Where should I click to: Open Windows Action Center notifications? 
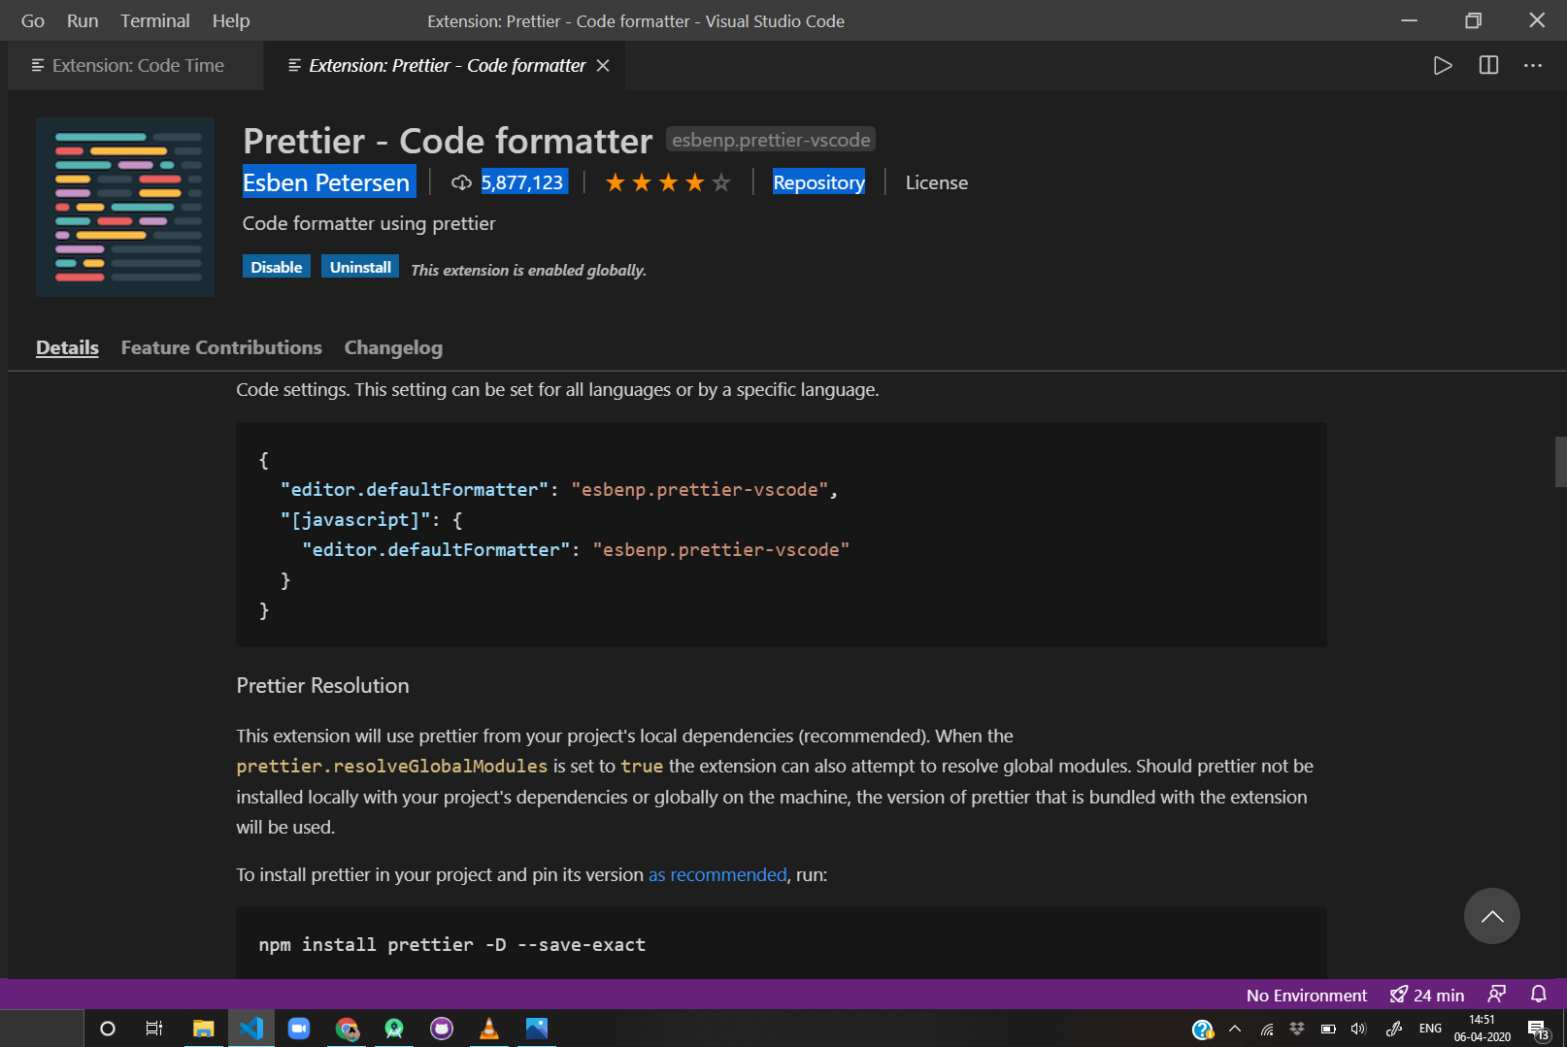click(x=1538, y=1030)
